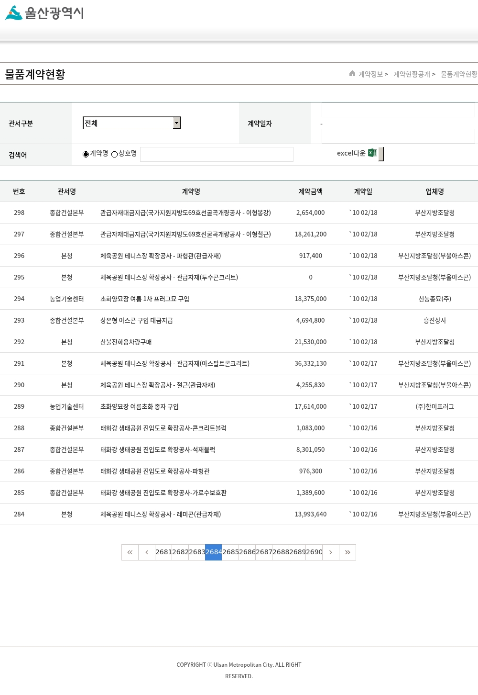Go to page 2681
Viewport: 478px width, 695px height.
[163, 552]
